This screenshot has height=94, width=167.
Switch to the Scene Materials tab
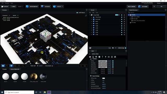coord(15,69)
